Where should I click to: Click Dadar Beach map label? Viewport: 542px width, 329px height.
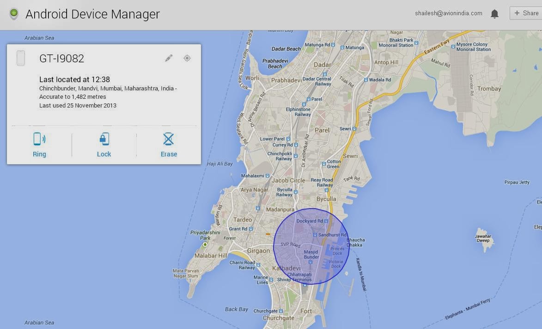[x=286, y=49]
